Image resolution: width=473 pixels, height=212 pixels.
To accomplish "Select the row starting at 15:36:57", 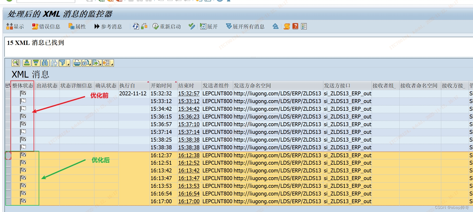I will point(8,124).
